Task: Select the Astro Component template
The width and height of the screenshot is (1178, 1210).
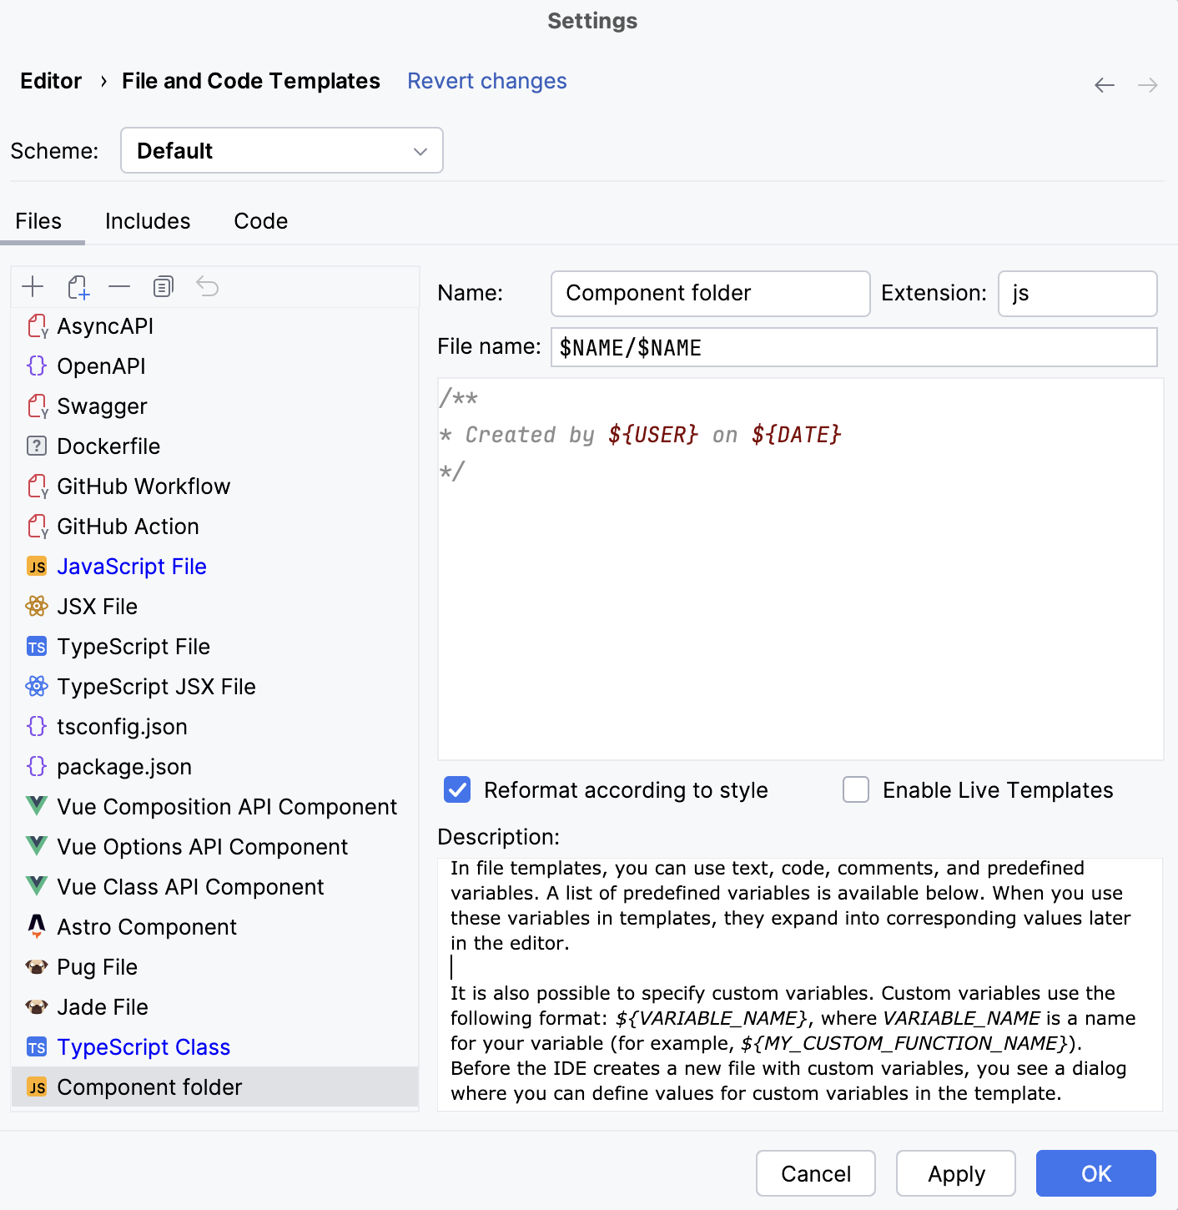Action: pyautogui.click(x=146, y=926)
